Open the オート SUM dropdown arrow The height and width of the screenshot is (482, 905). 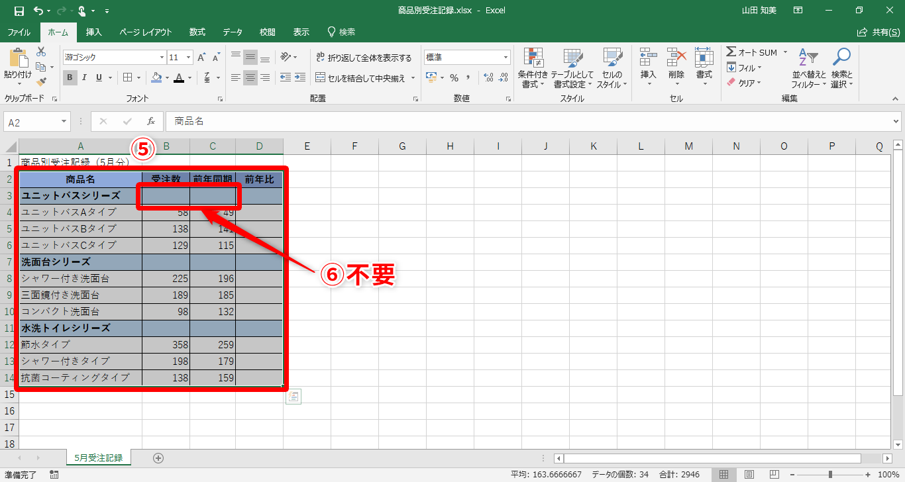(x=785, y=52)
